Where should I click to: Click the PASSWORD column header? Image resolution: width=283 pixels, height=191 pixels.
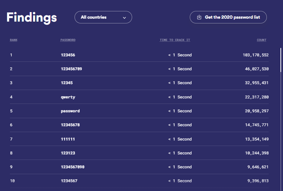(x=68, y=40)
